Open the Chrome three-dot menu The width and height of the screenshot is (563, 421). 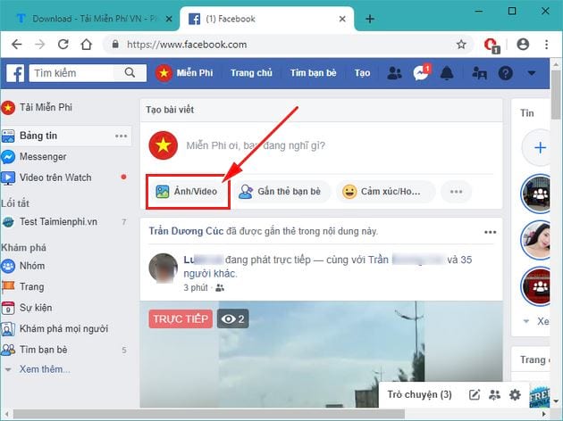click(x=546, y=45)
